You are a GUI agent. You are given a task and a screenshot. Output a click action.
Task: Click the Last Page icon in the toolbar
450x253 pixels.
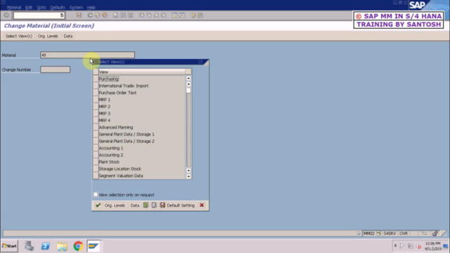[163, 15]
